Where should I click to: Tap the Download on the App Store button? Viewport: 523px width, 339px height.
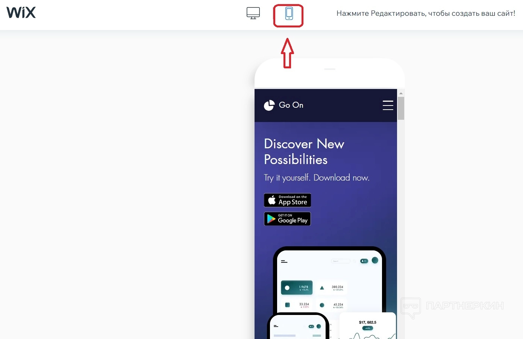pos(287,200)
